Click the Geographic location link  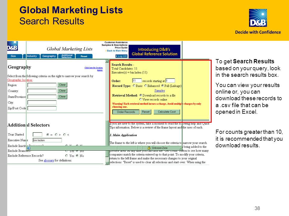[20, 80]
